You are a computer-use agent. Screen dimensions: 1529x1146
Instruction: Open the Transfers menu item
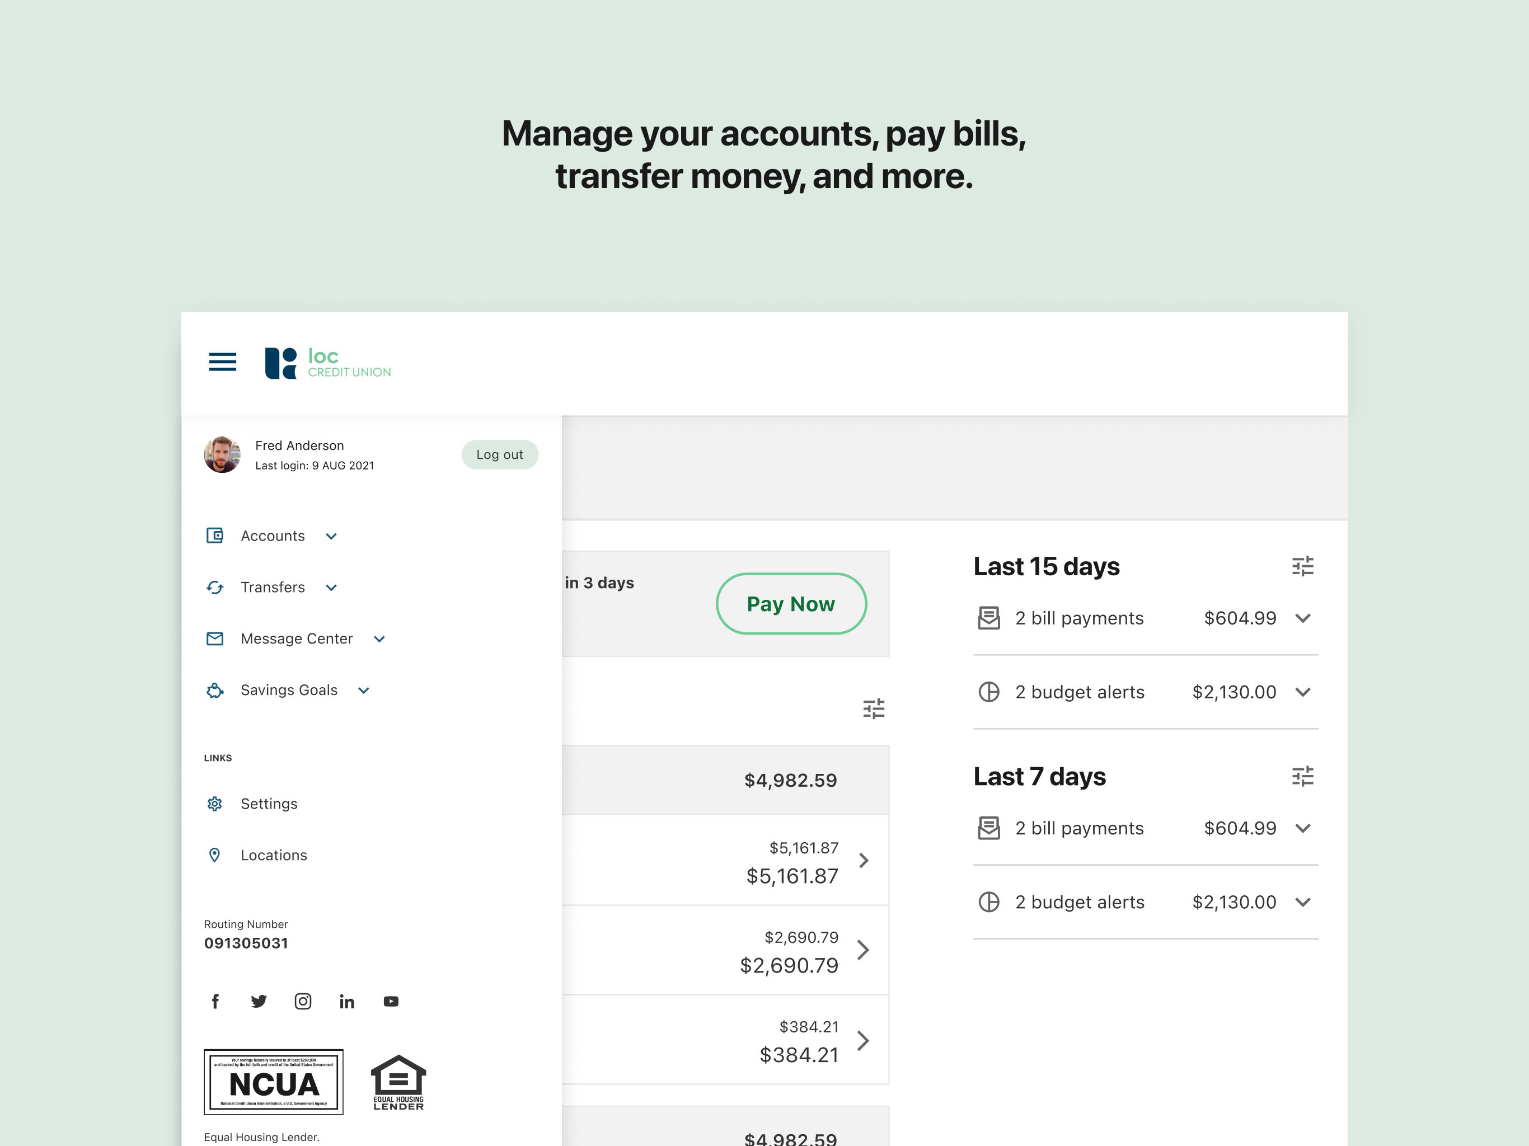(273, 588)
